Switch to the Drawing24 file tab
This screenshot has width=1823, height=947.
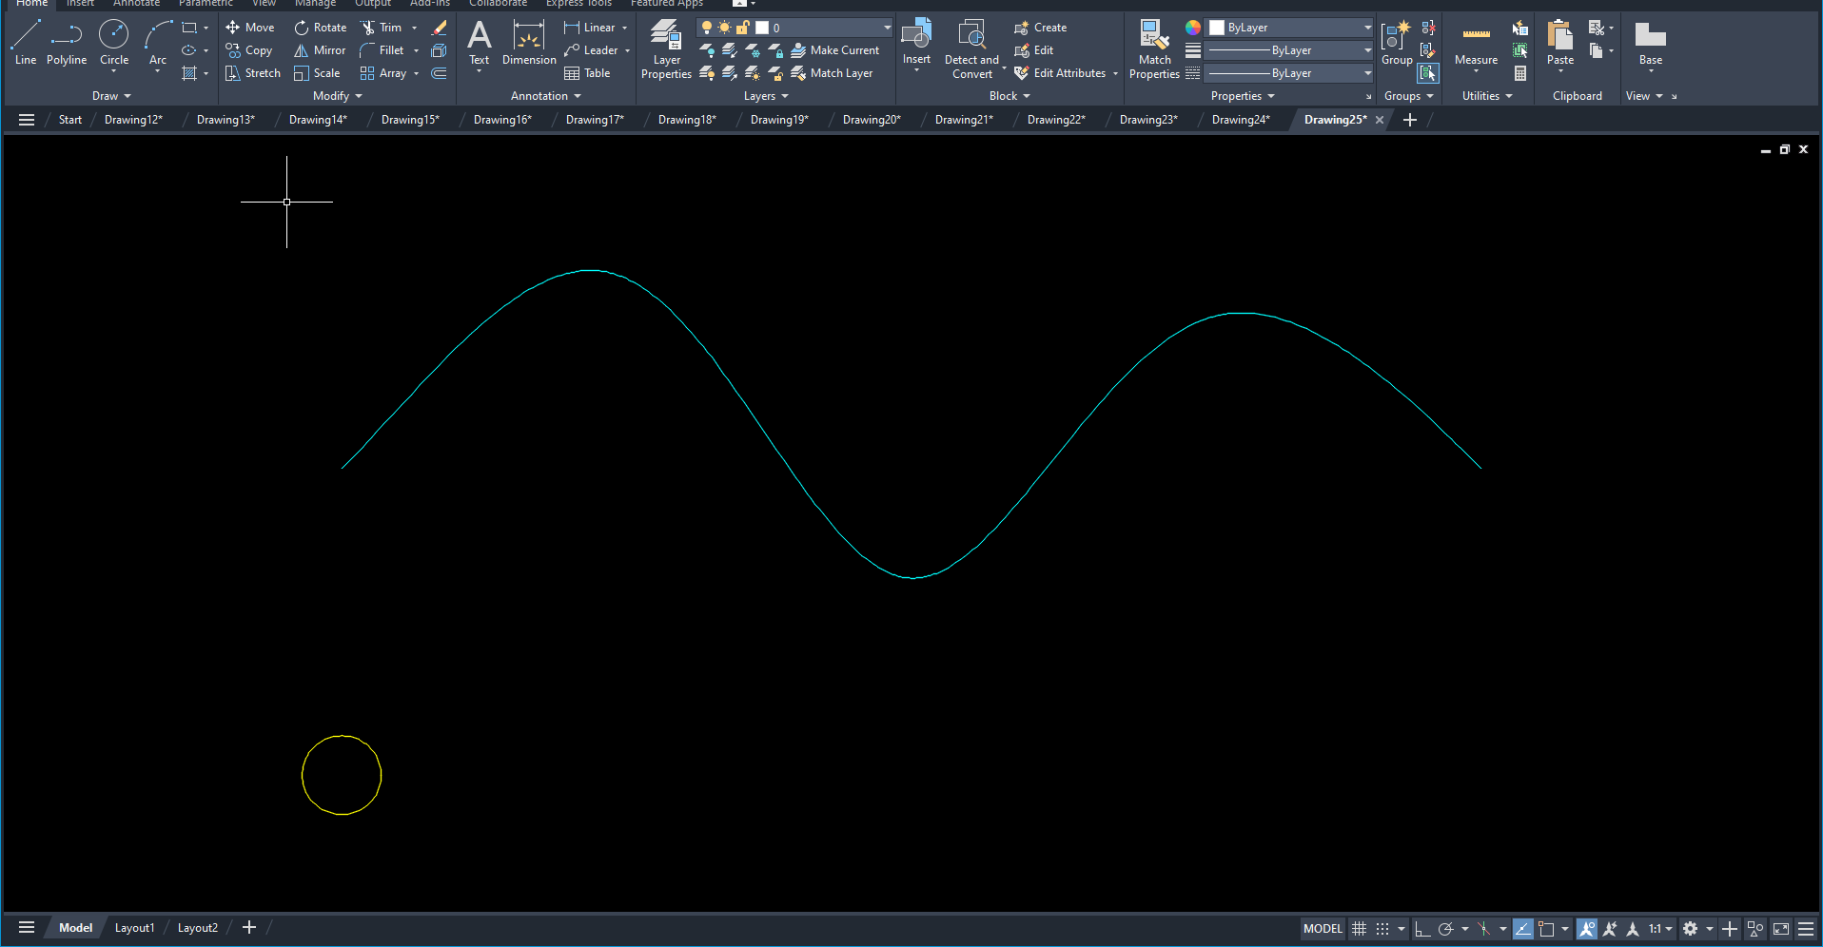click(1241, 120)
